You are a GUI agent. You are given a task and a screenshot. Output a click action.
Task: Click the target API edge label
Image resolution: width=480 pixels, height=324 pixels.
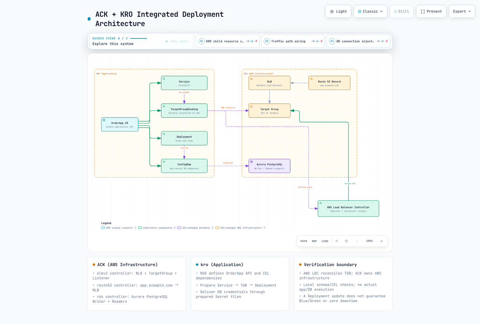[x=350, y=184]
